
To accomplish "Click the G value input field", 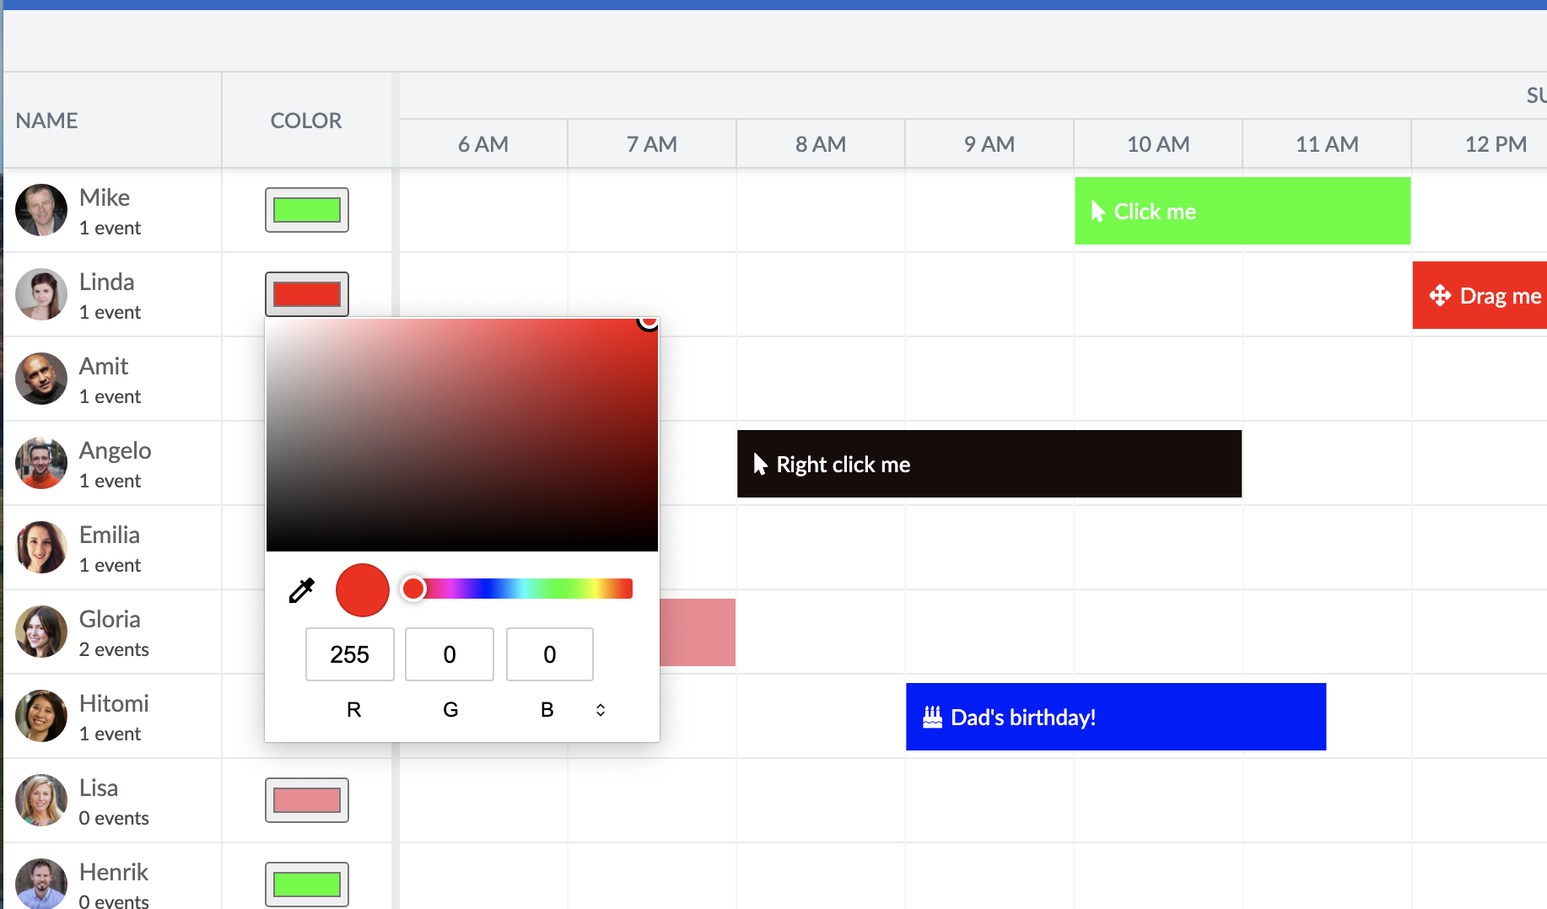I will coord(449,654).
